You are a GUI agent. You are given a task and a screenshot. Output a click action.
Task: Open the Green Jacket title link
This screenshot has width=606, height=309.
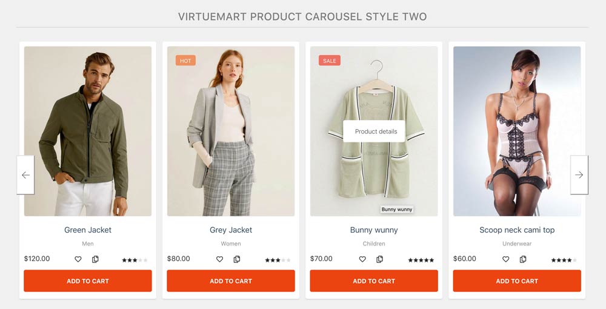pos(88,230)
